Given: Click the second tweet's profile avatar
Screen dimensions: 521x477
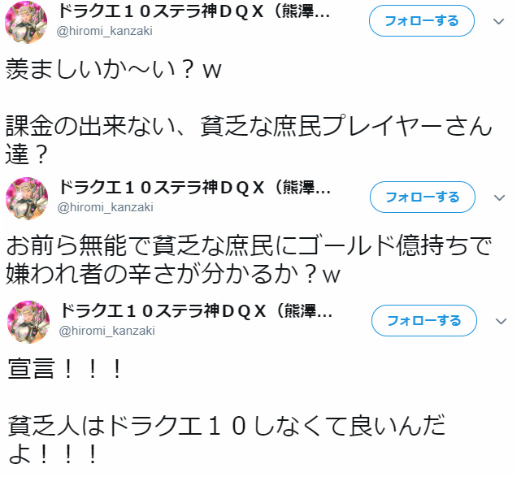Looking at the screenshot, I should pos(27,198).
